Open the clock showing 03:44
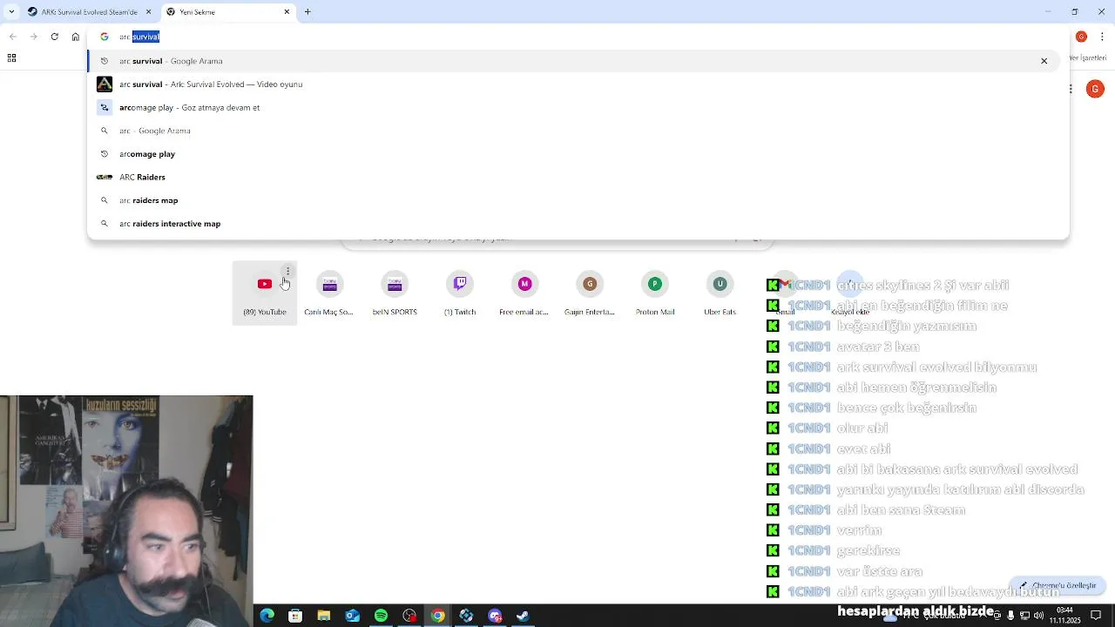This screenshot has width=1115, height=627. tap(1064, 616)
